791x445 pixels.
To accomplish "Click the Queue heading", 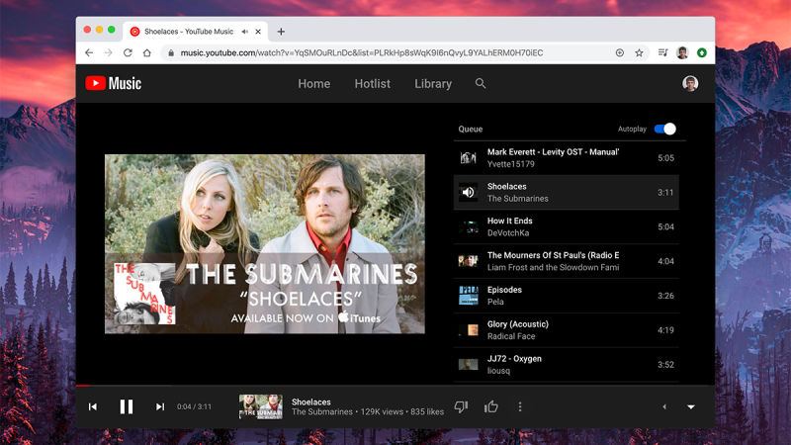I will tap(471, 130).
